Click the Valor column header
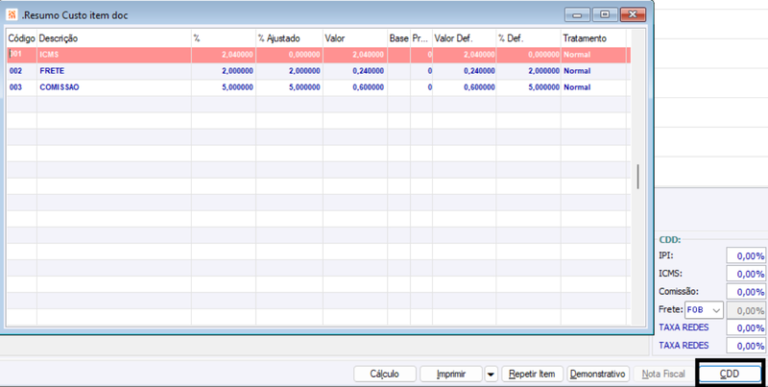768x387 pixels. coord(355,38)
